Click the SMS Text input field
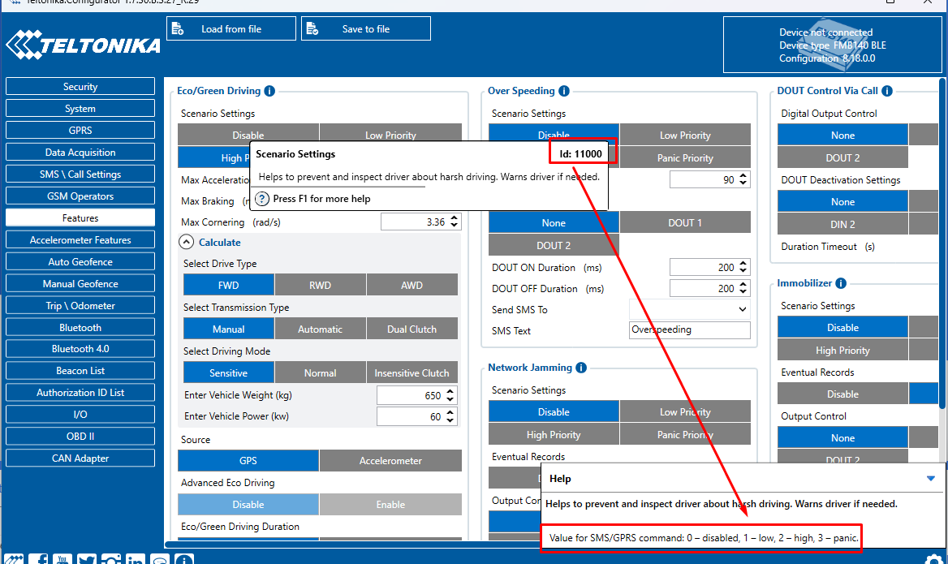Screen dimensions: 948x564 point(690,330)
